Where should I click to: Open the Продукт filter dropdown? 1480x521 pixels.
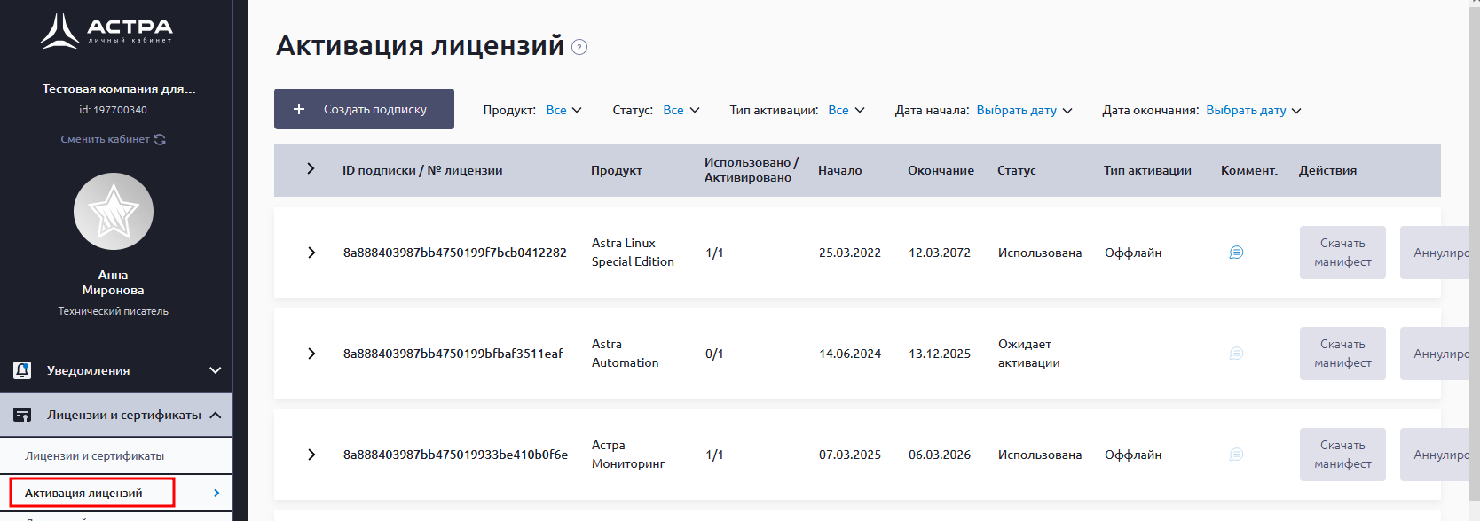pos(563,111)
